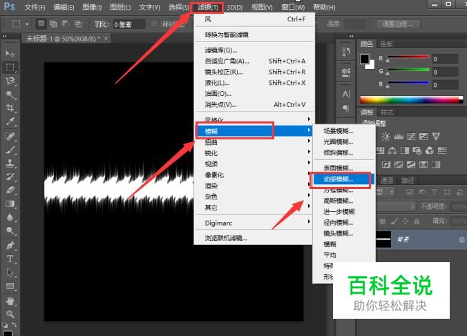Select the Rectangular Marquee tool
The image size is (467, 336).
[x=10, y=68]
